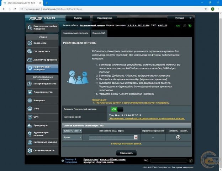Click the green network status icon
The image size is (222, 171).
pos(190,26)
